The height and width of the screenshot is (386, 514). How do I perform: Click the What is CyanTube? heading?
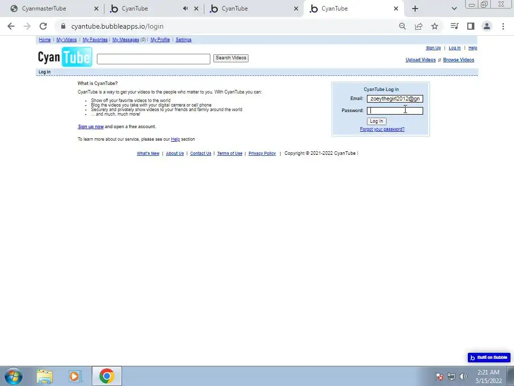click(x=98, y=83)
